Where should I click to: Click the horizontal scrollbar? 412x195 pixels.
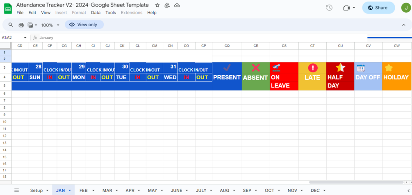[x=356, y=182]
